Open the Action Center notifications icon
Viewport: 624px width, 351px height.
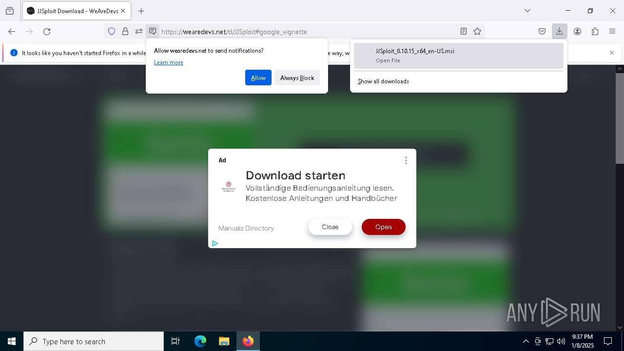pyautogui.click(x=608, y=341)
